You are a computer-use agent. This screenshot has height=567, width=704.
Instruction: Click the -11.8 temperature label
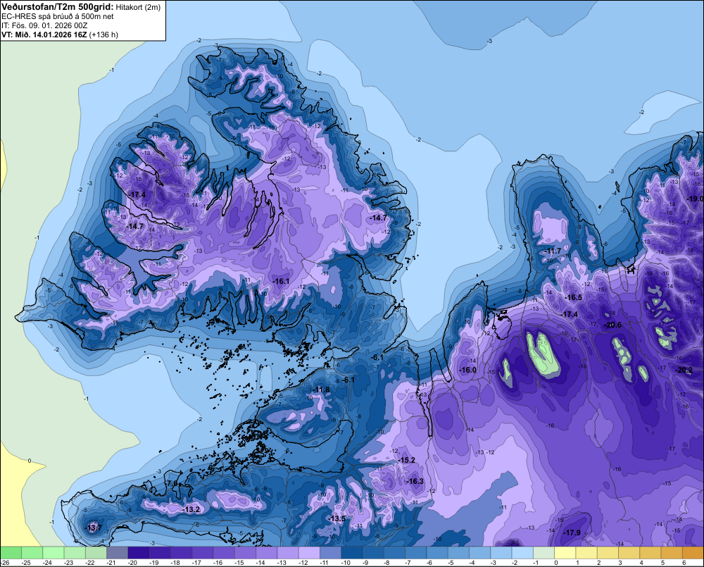(x=322, y=390)
